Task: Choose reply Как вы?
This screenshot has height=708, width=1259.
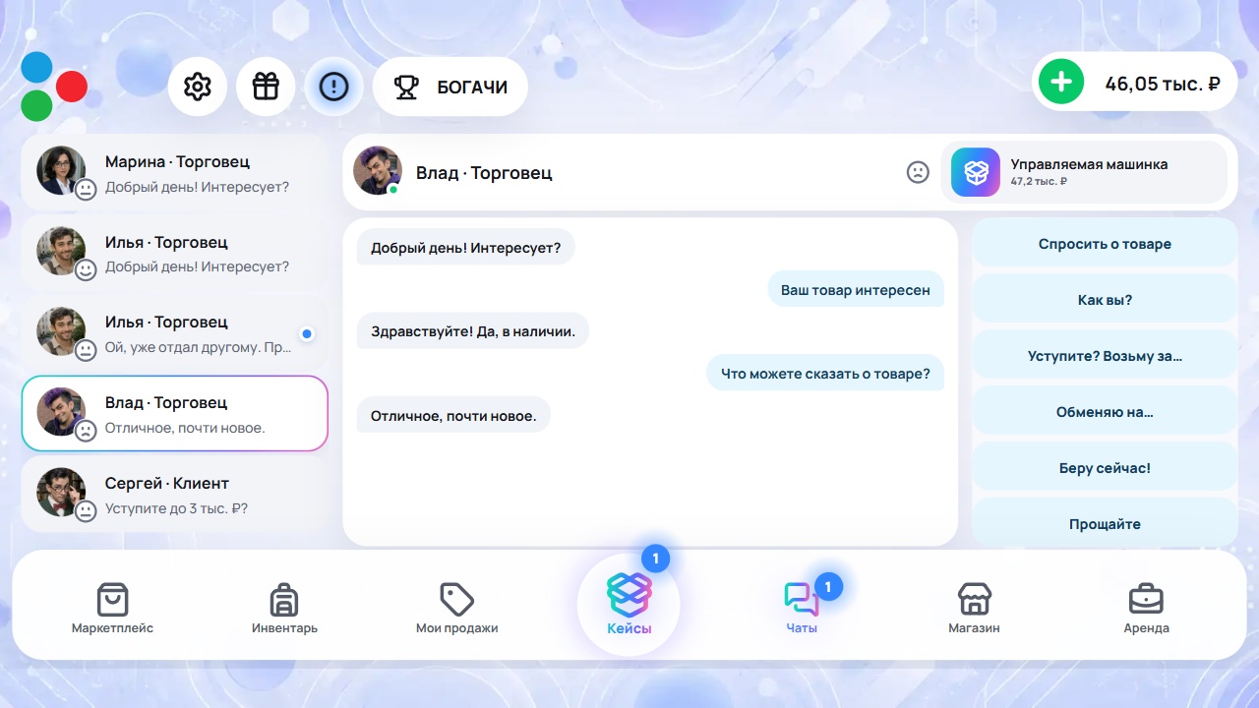Action: (x=1105, y=300)
